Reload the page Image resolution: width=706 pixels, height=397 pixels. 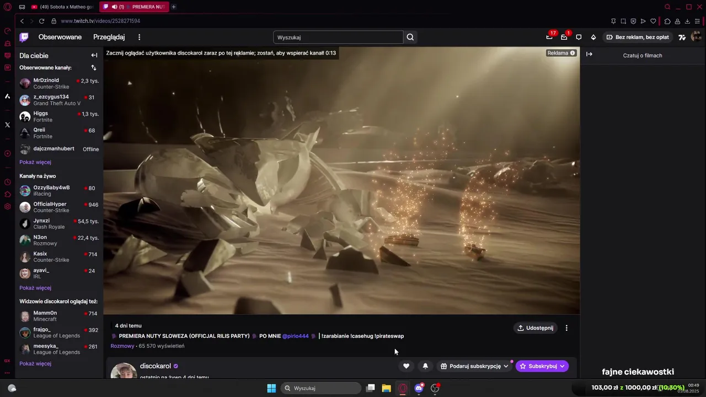pos(41,21)
